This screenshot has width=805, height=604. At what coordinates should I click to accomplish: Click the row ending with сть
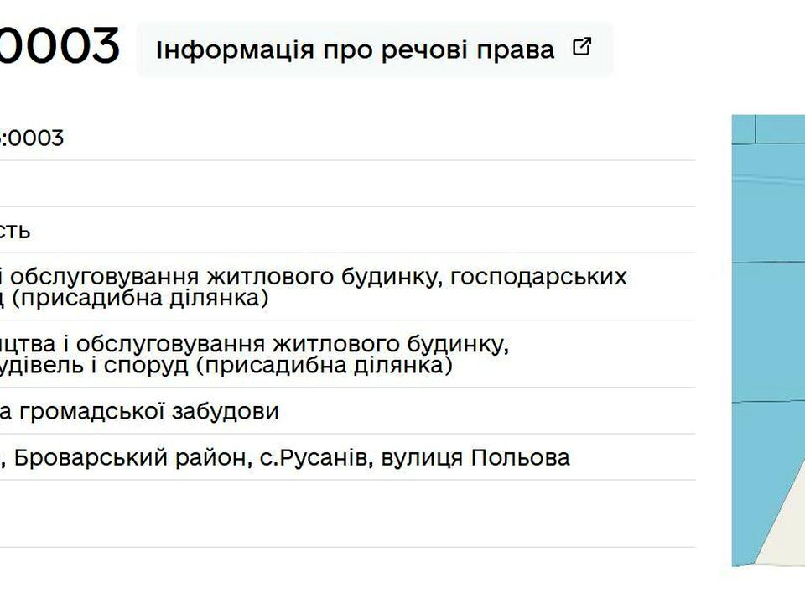(347, 230)
